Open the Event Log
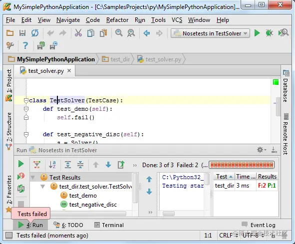 [259, 225]
